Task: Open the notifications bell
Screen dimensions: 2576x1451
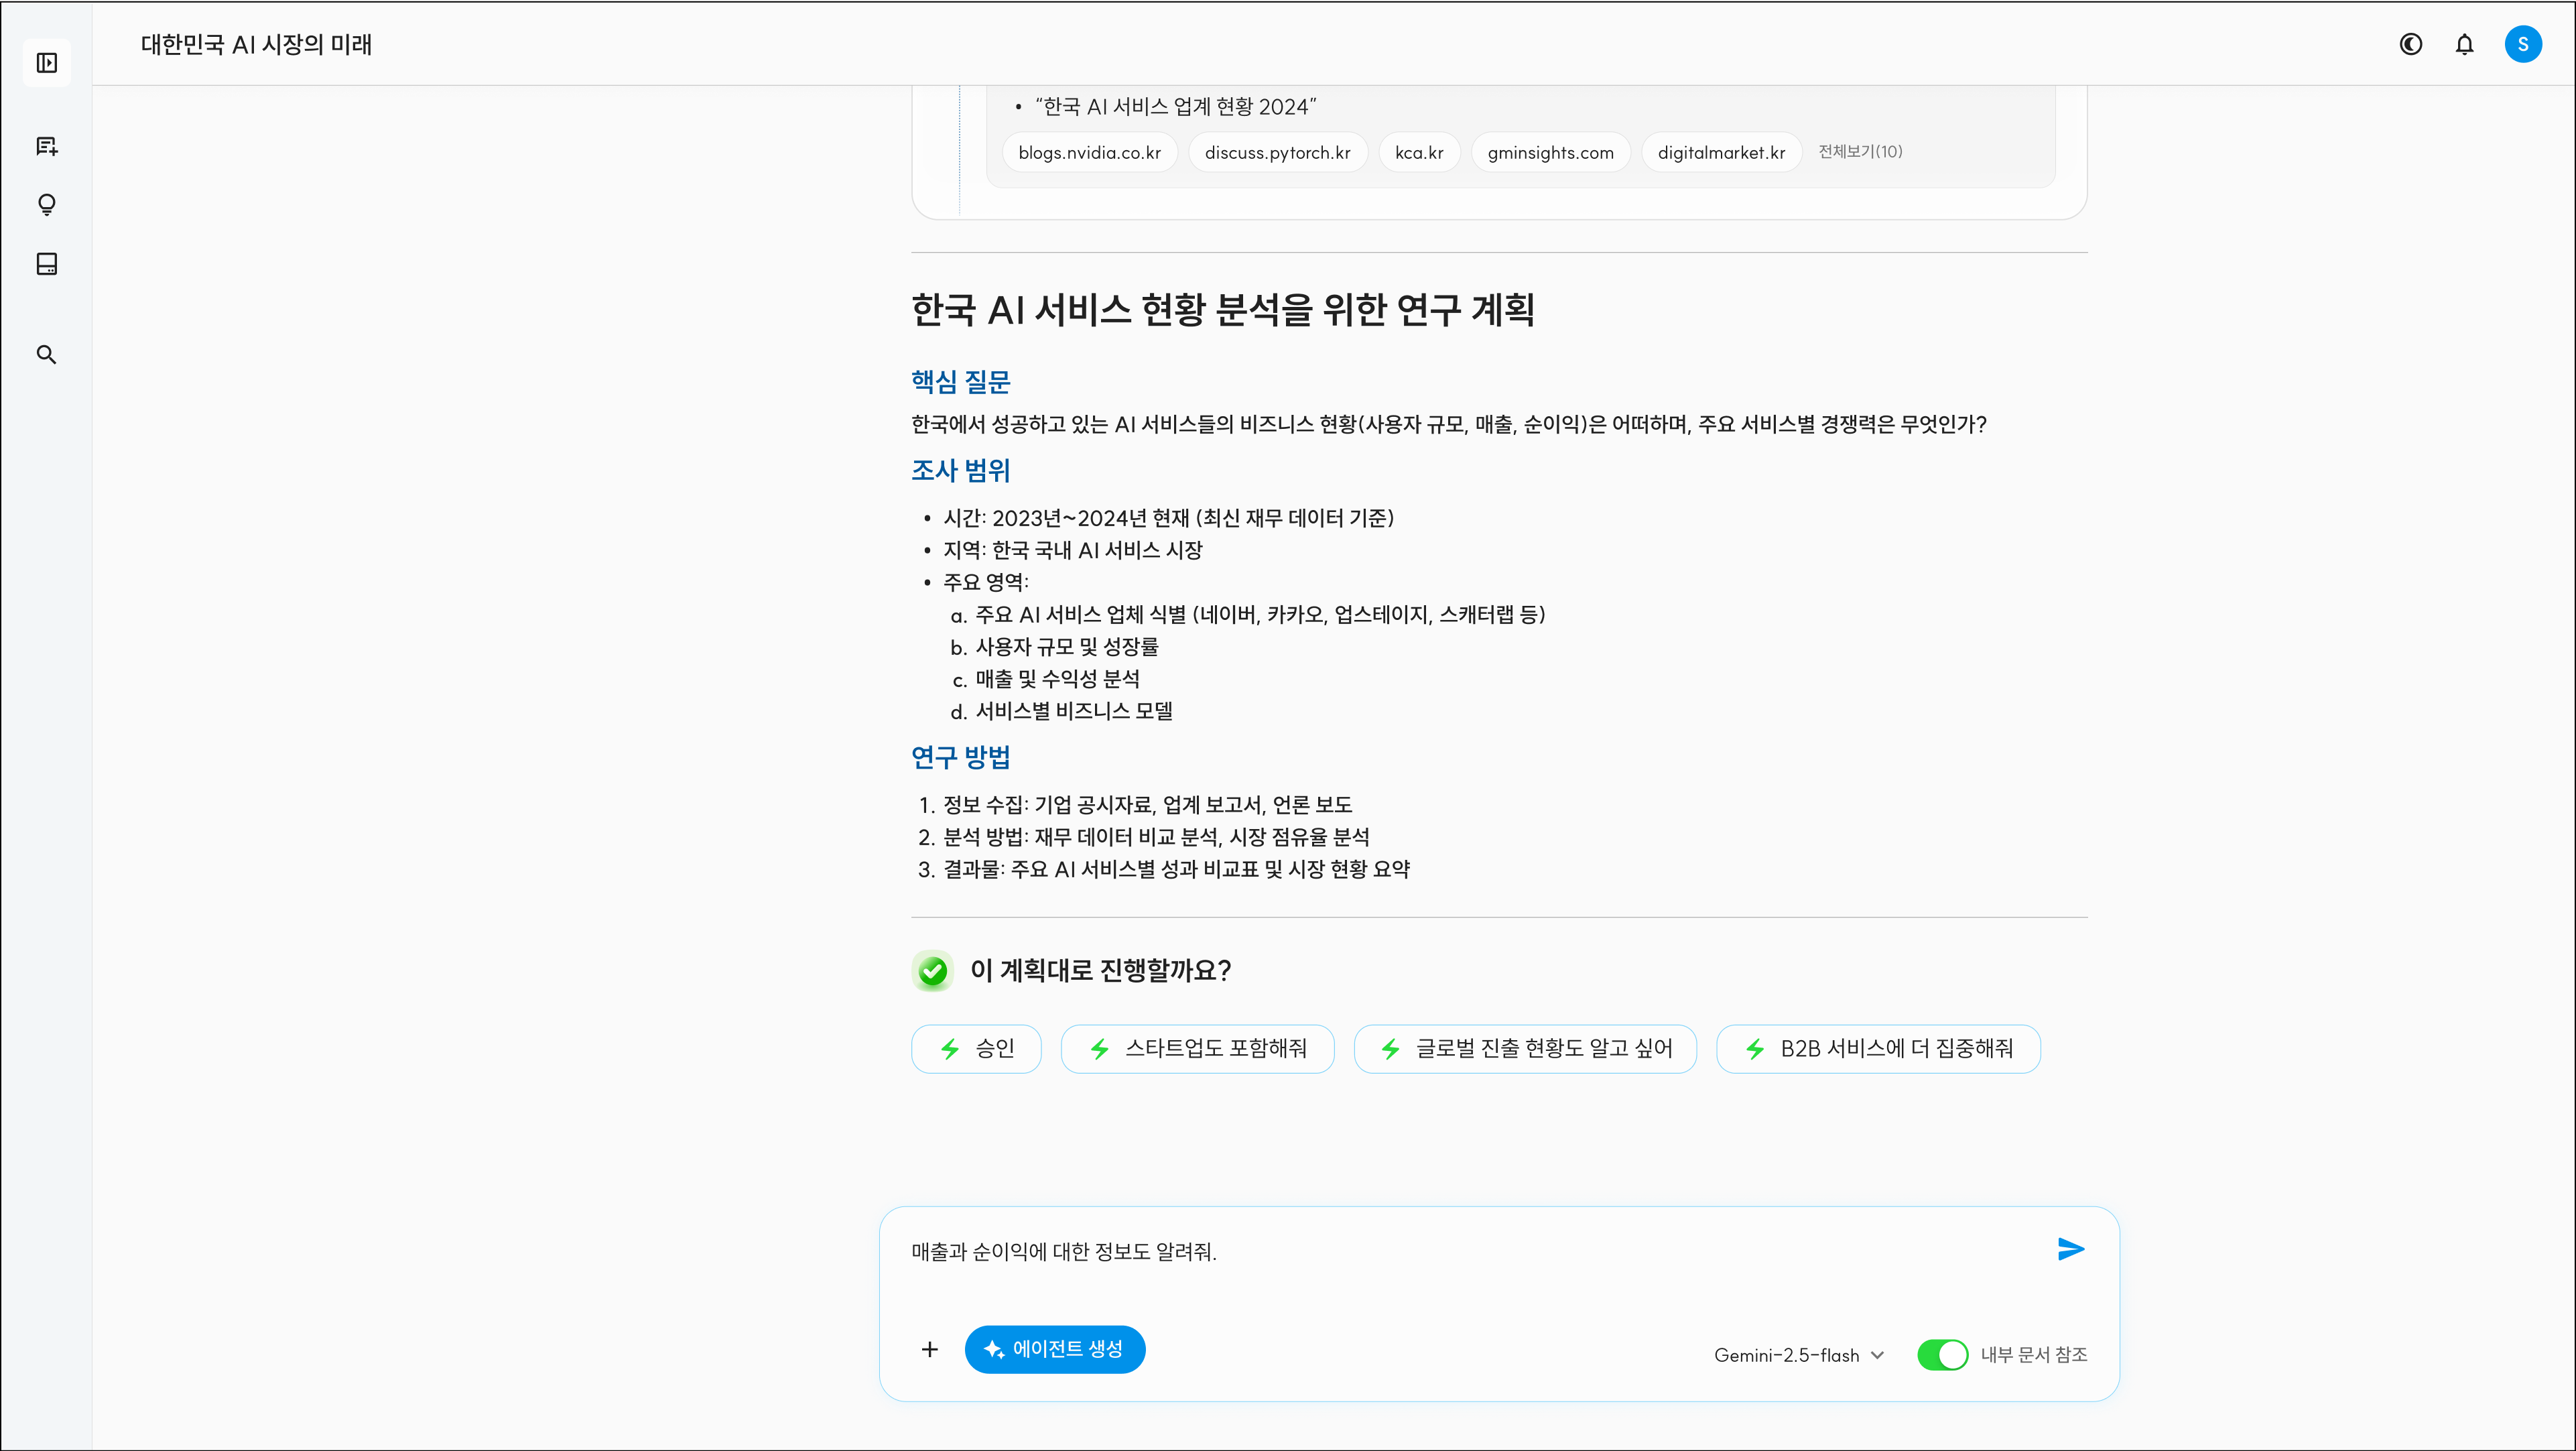Action: point(2464,44)
